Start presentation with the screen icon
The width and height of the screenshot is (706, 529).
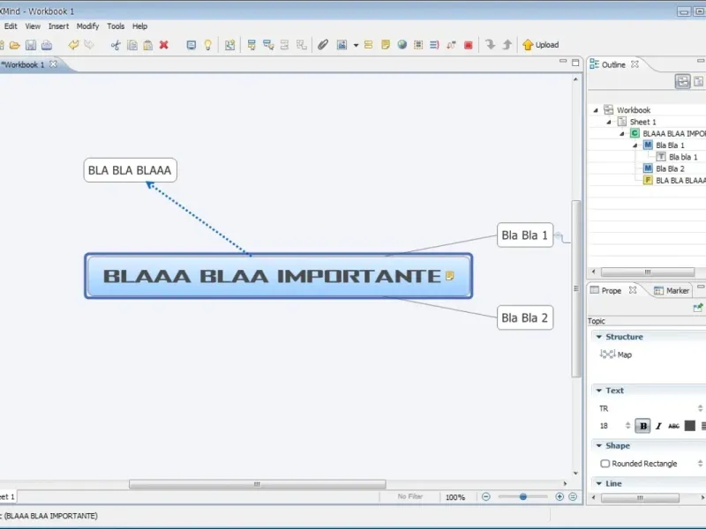coord(192,45)
